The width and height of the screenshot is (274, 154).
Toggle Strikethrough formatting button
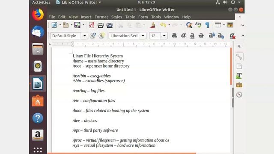[201, 36]
